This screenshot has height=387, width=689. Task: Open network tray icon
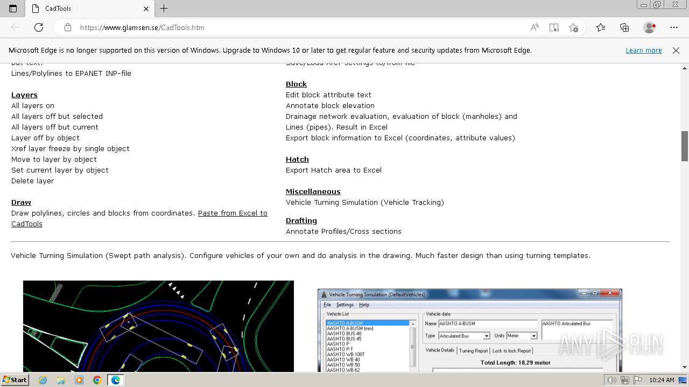[624, 380]
